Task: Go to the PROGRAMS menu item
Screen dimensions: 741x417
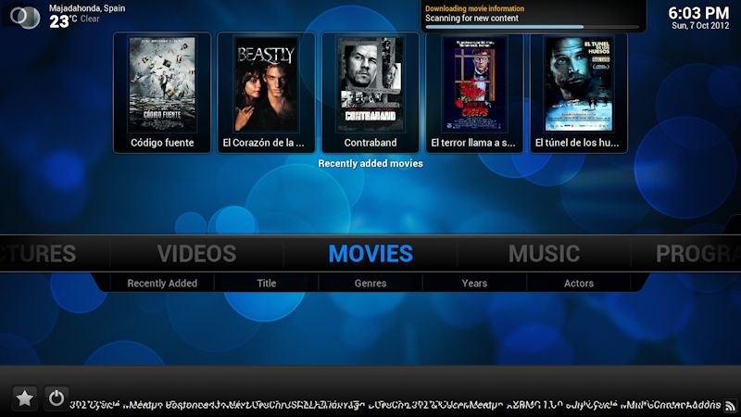Action: 698,254
